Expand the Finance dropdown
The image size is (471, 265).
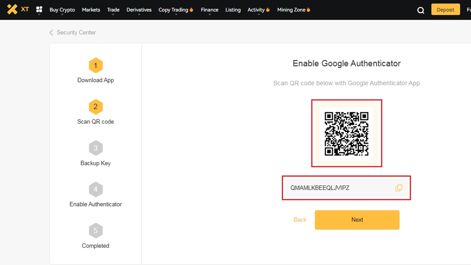coord(210,10)
